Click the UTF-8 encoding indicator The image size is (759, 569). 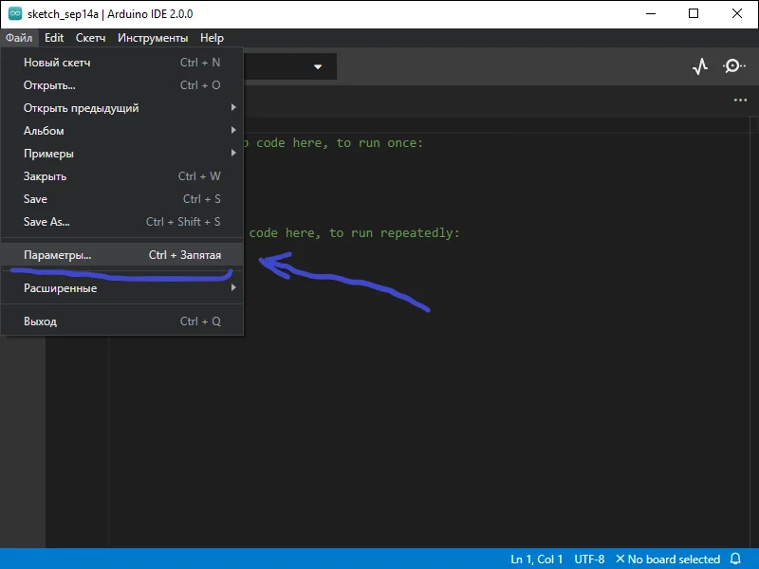pyautogui.click(x=588, y=559)
